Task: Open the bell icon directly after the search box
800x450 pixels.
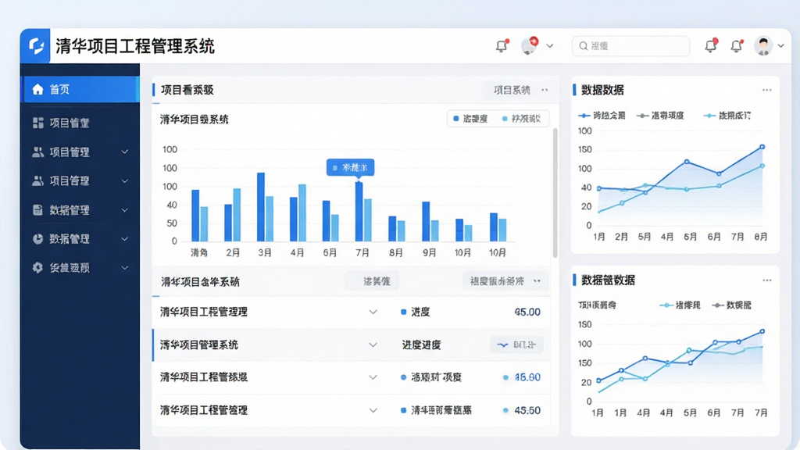Action: 711,46
